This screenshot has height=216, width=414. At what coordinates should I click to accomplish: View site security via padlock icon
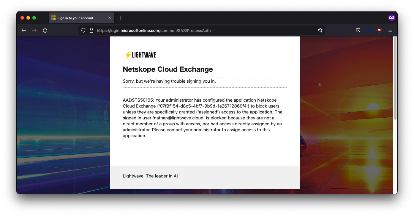91,30
